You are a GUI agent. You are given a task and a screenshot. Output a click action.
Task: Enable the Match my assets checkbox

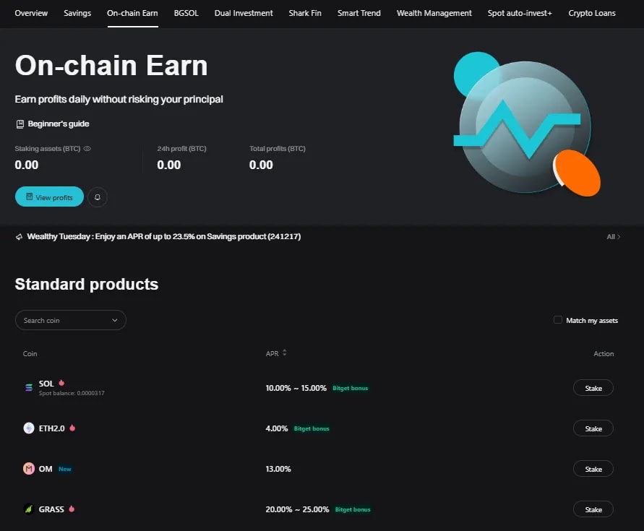coord(557,319)
